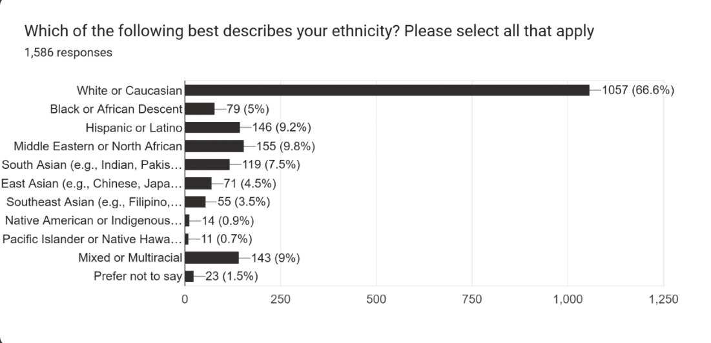Click the White or Caucasian bar
This screenshot has height=343, width=711.
pos(387,90)
